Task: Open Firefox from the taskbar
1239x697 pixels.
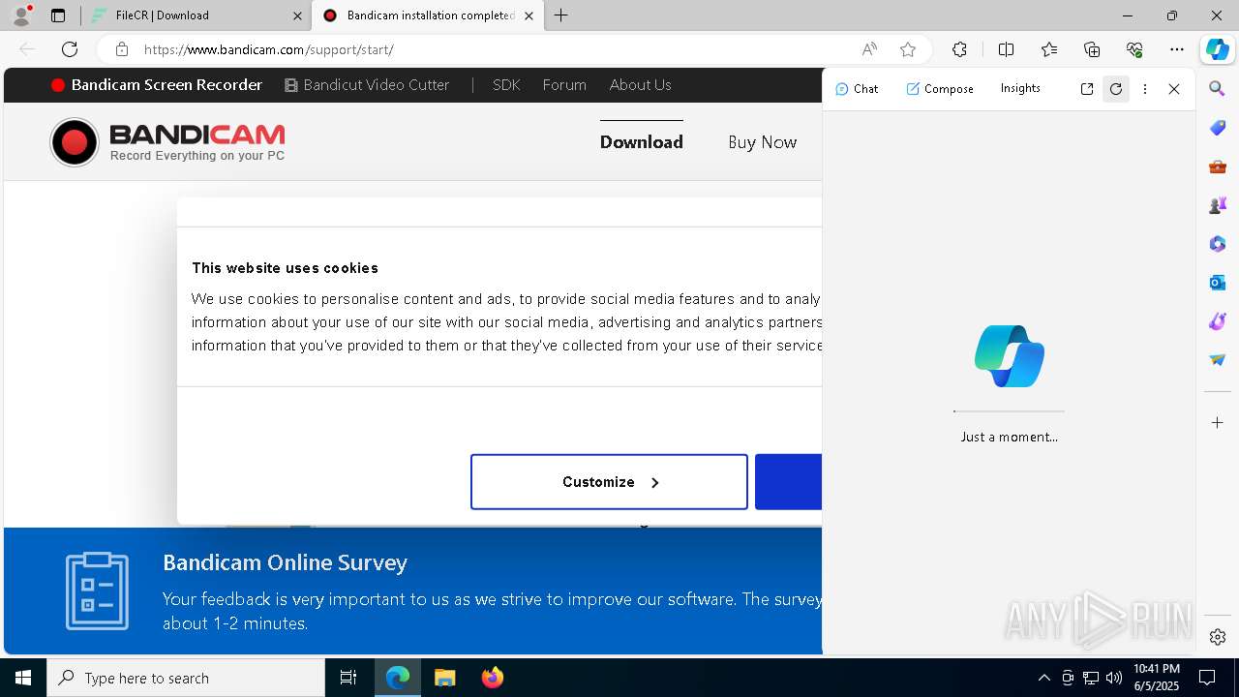Action: click(493, 678)
